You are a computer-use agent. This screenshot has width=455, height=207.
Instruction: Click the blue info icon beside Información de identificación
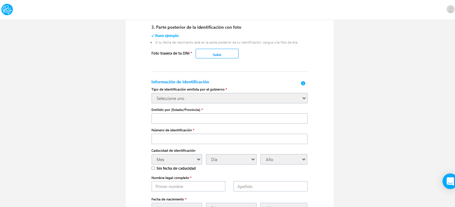point(303,83)
